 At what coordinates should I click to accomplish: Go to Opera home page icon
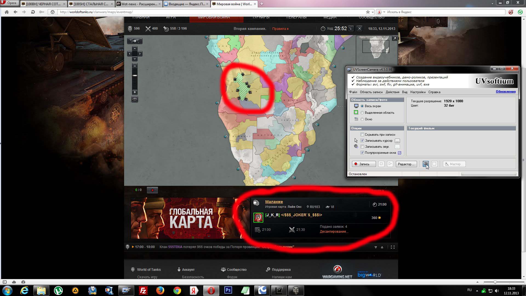(7, 12)
